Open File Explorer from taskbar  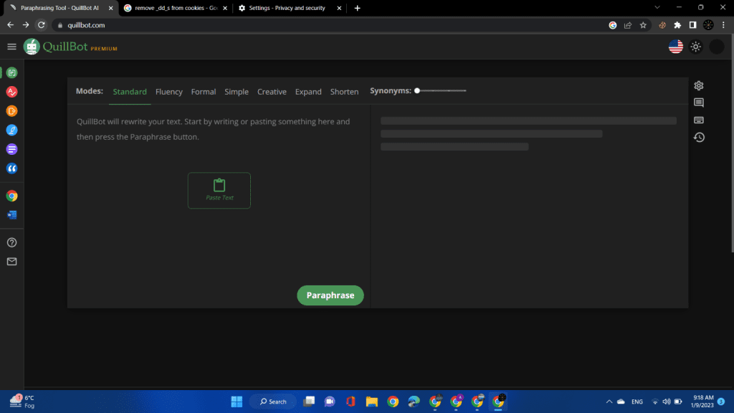pos(372,402)
